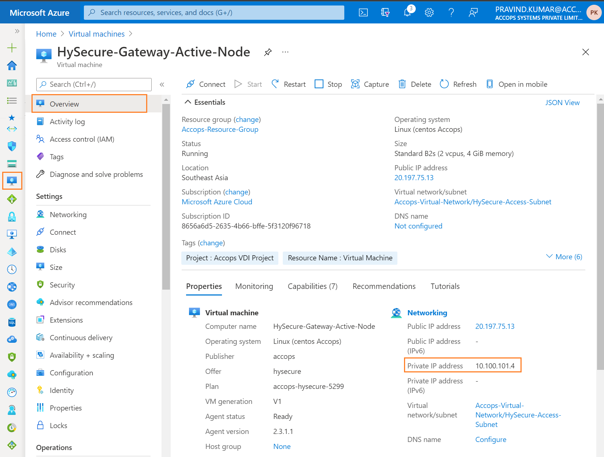Open the Directory and subscription filter
This screenshot has height=457, width=604.
click(x=385, y=12)
